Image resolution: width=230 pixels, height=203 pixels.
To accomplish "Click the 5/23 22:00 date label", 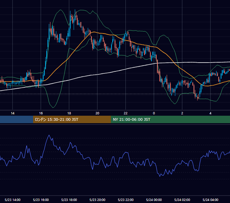I will pyautogui.click(x=126, y=200).
